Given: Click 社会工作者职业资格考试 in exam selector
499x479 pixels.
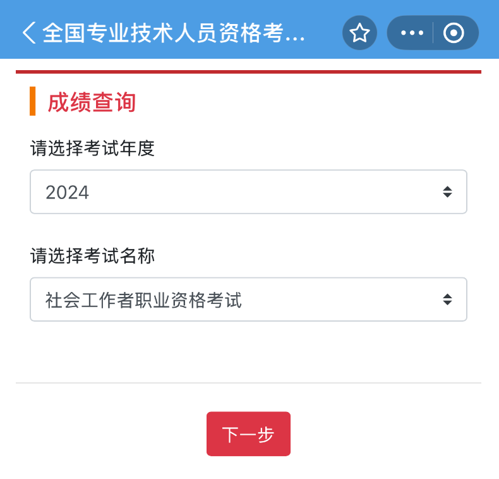Looking at the screenshot, I should click(144, 300).
